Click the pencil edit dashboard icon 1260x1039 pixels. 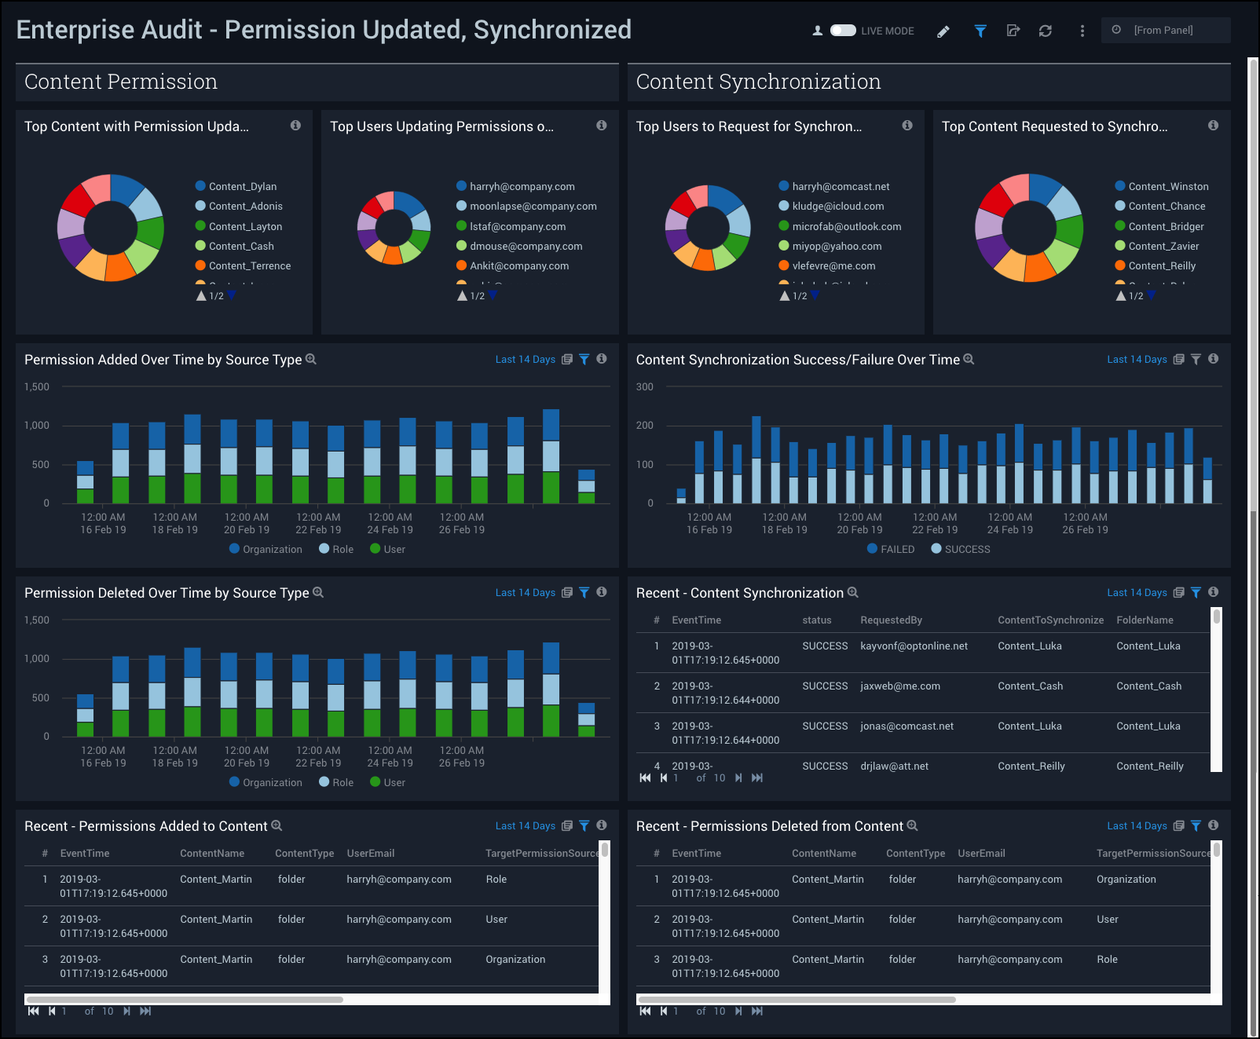click(943, 31)
